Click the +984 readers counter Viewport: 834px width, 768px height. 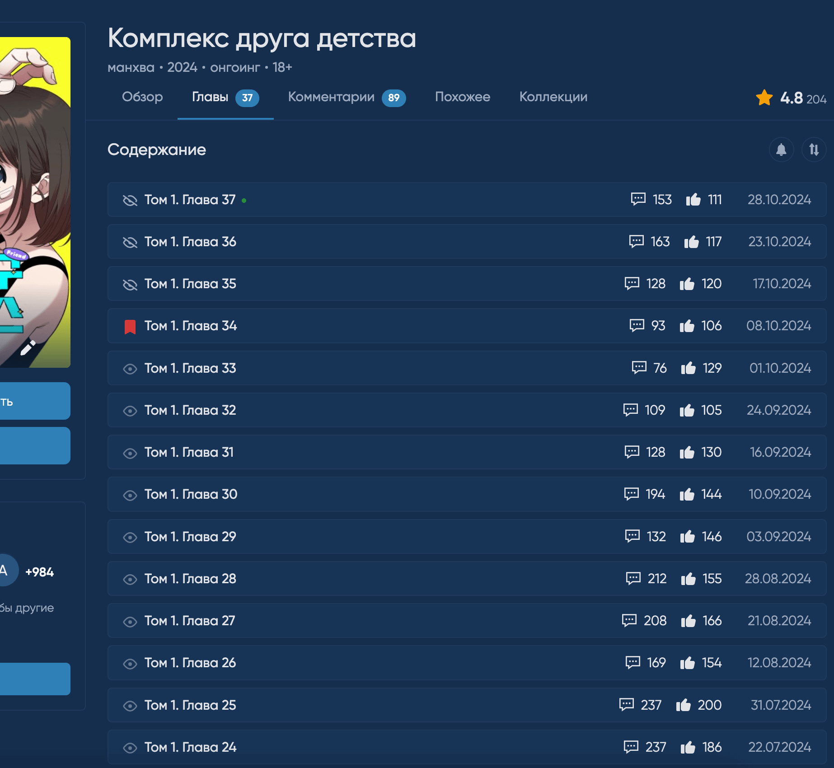39,572
